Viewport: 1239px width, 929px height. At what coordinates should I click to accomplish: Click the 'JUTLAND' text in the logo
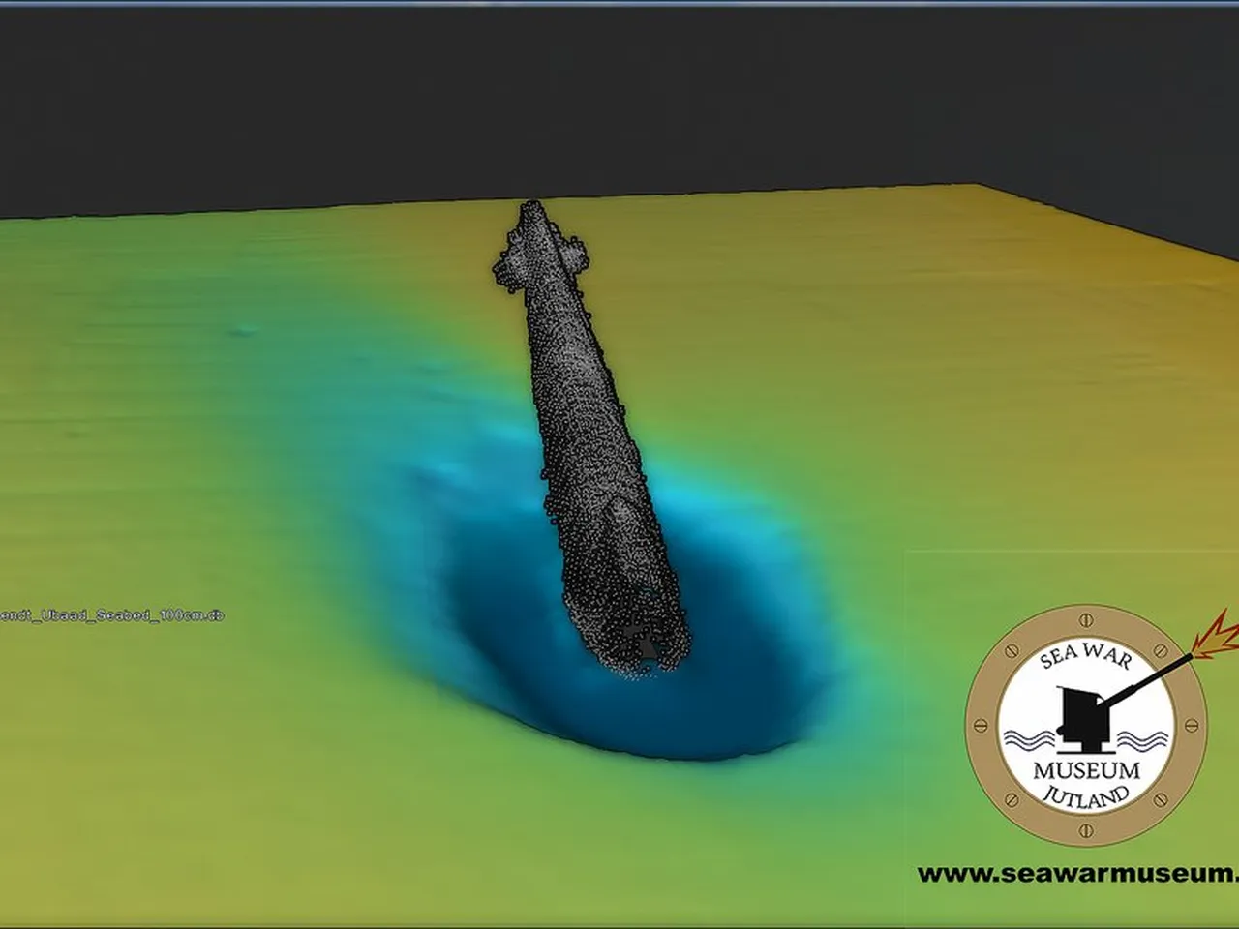pos(1086,795)
